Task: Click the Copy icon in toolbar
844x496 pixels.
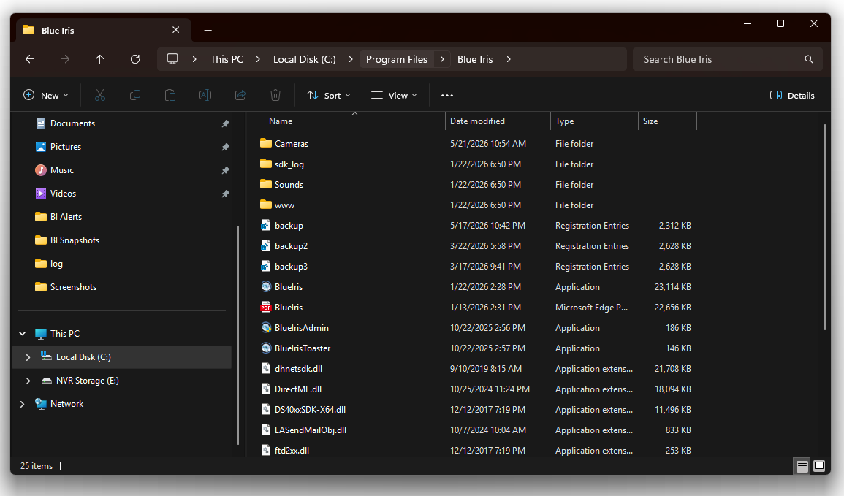Action: 135,95
